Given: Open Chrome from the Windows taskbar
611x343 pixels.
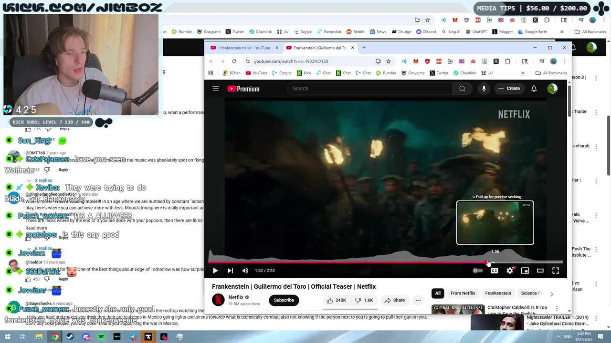Looking at the screenshot, I should pos(55,337).
